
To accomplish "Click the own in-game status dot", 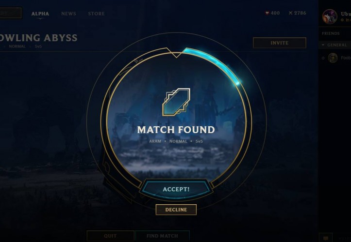I will point(342,20).
